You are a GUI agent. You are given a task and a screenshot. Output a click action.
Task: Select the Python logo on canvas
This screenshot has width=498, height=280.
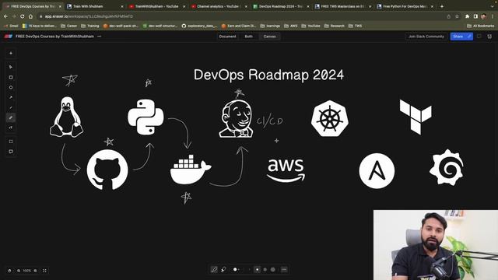pyautogui.click(x=146, y=117)
